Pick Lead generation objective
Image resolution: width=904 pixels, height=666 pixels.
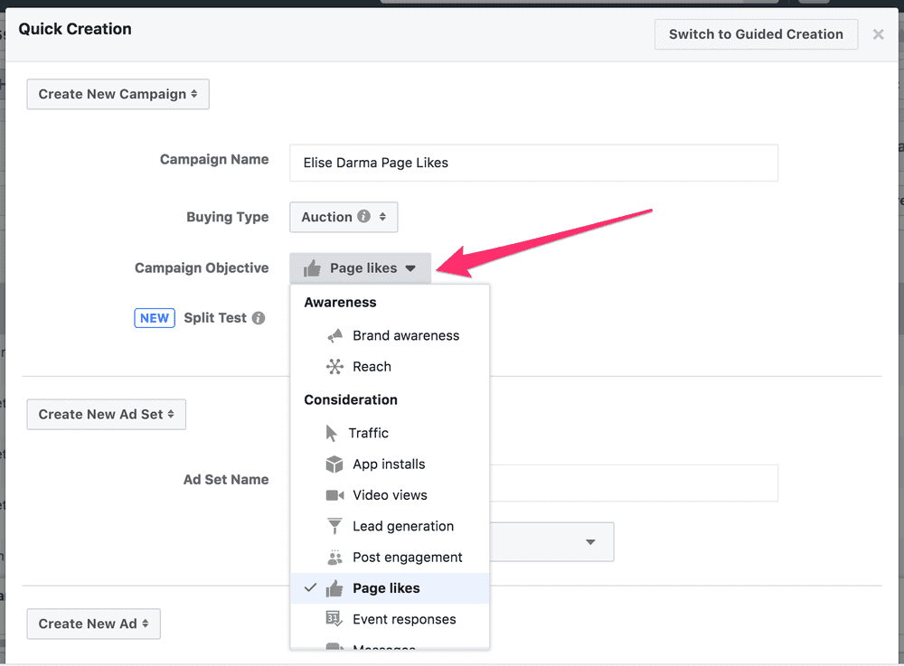click(390, 527)
